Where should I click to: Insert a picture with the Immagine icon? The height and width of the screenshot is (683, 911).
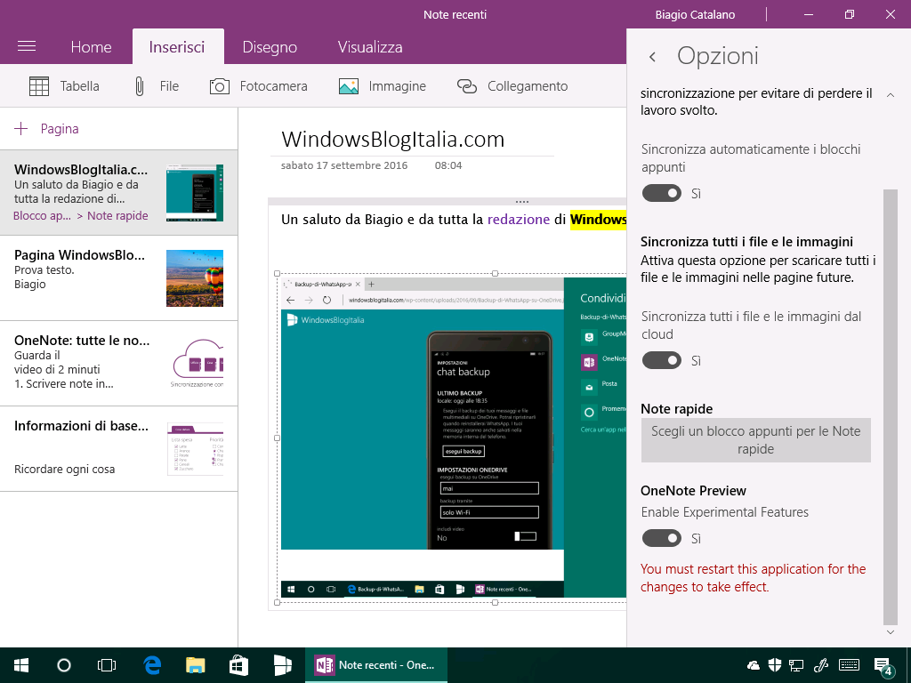349,86
